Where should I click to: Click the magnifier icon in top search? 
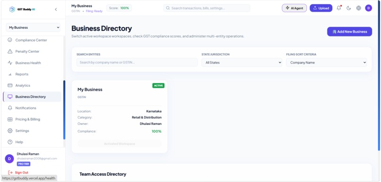tap(168, 8)
